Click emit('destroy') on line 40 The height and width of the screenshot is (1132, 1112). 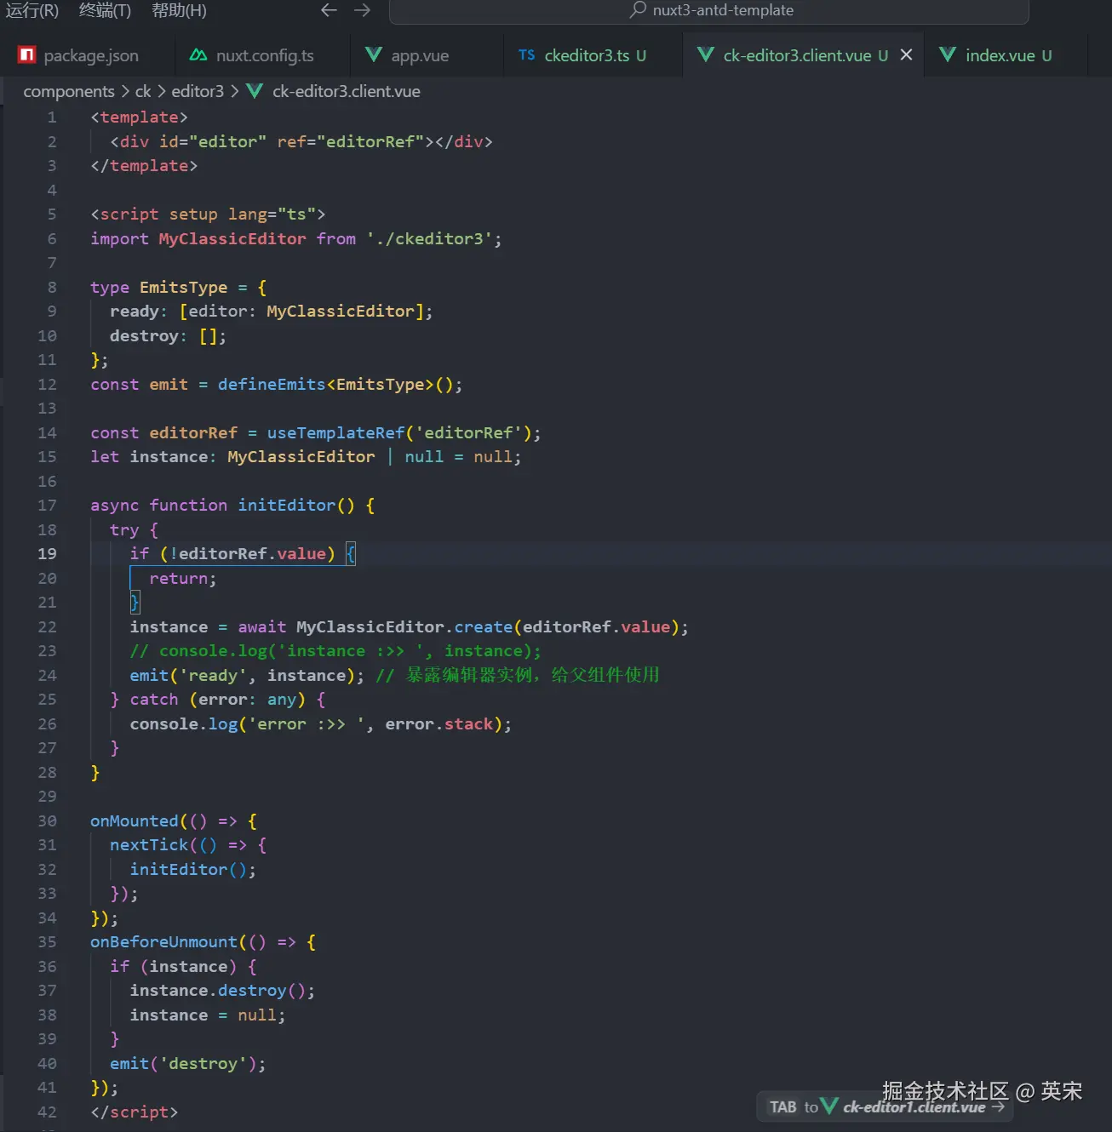point(187,1064)
